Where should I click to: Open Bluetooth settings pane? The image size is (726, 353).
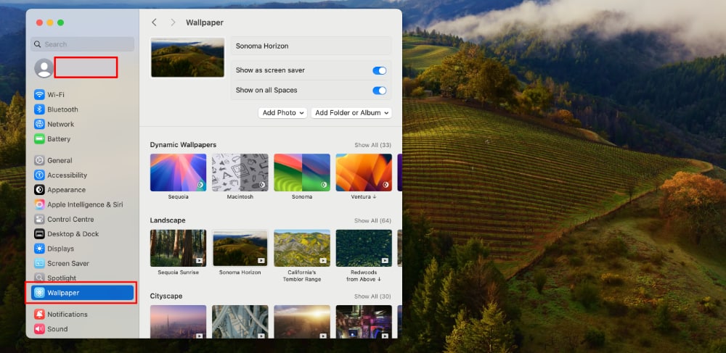pos(83,109)
